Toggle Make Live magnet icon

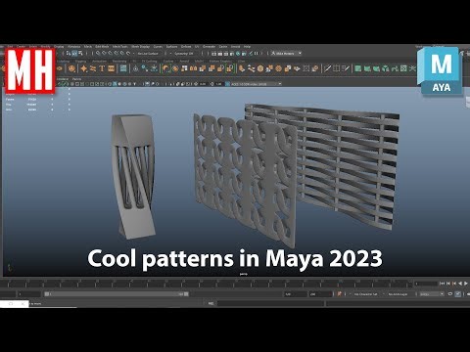[128, 53]
